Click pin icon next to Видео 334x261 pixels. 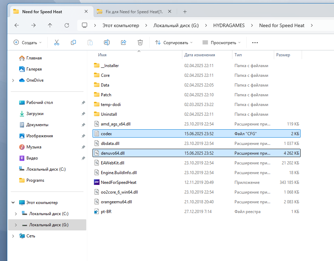pos(83,158)
